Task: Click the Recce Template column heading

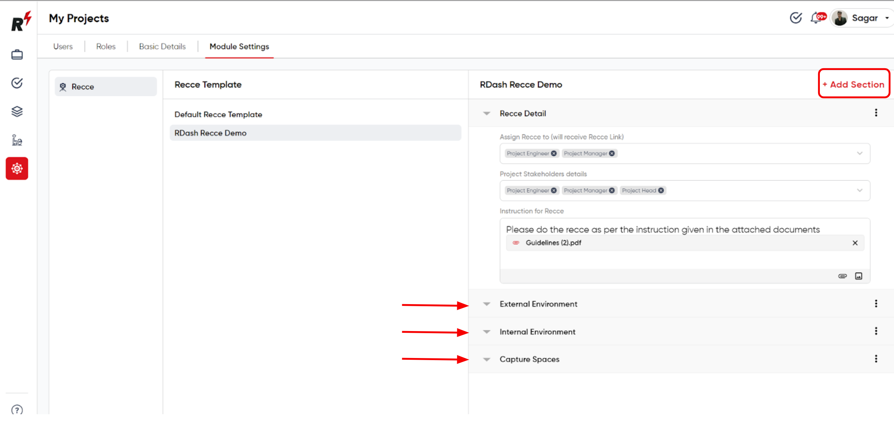Action: click(208, 84)
